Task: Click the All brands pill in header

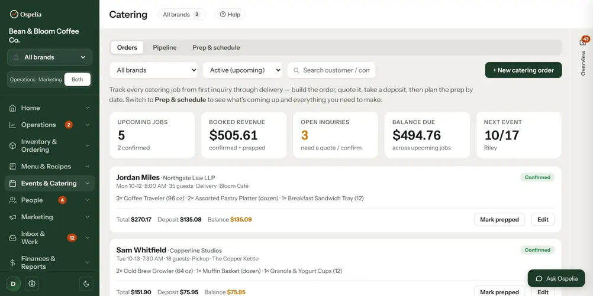Action: (x=182, y=14)
